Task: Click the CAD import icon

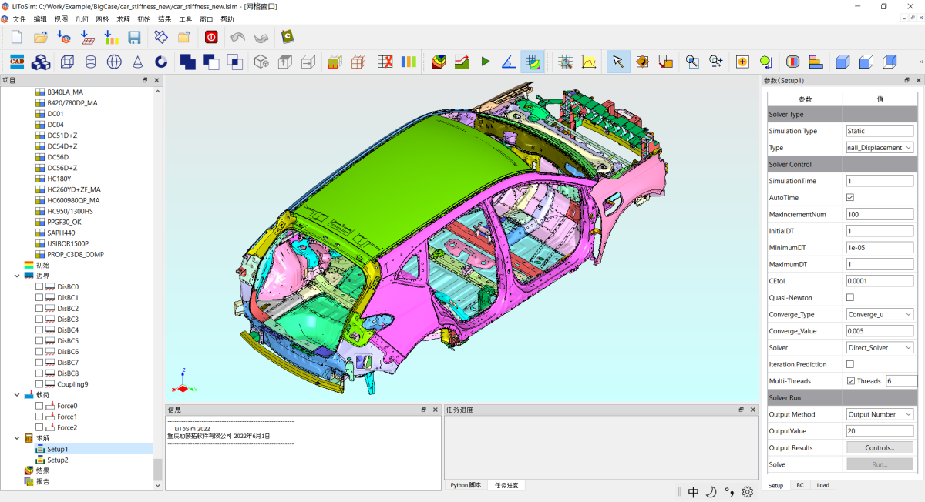Action: 17,62
